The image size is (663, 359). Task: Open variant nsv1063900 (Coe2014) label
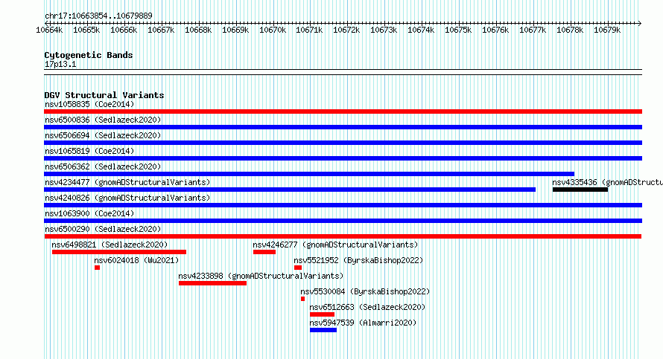click(x=89, y=213)
